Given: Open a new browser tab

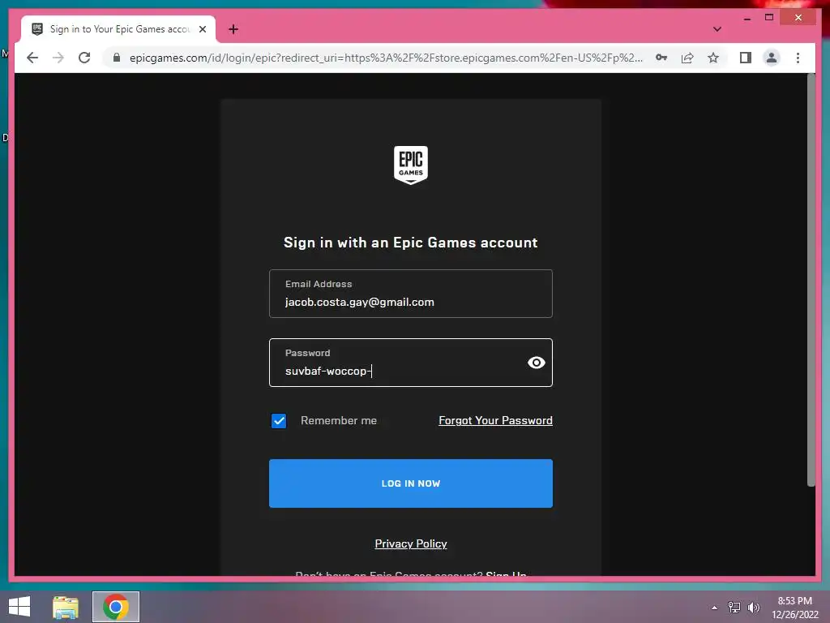Looking at the screenshot, I should coord(233,29).
